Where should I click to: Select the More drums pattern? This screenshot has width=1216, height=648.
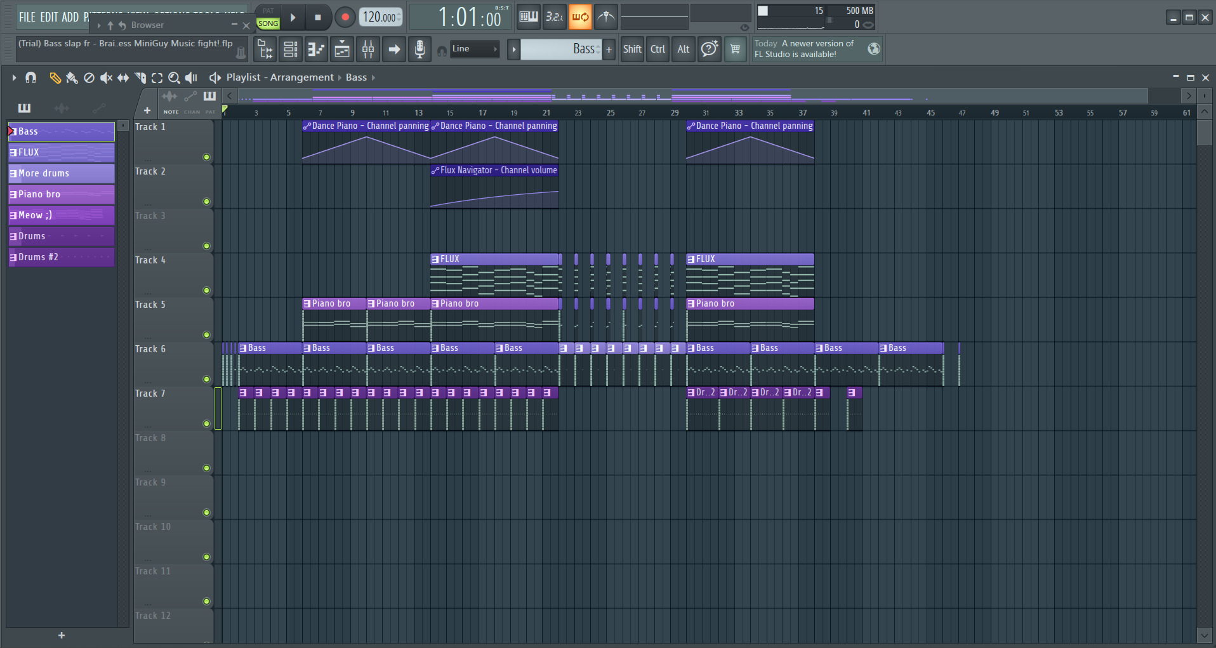click(x=62, y=173)
